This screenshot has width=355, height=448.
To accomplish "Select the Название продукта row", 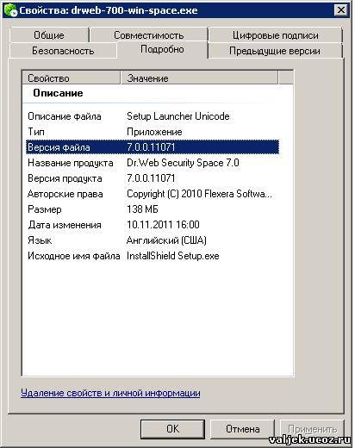I will click(x=153, y=163).
